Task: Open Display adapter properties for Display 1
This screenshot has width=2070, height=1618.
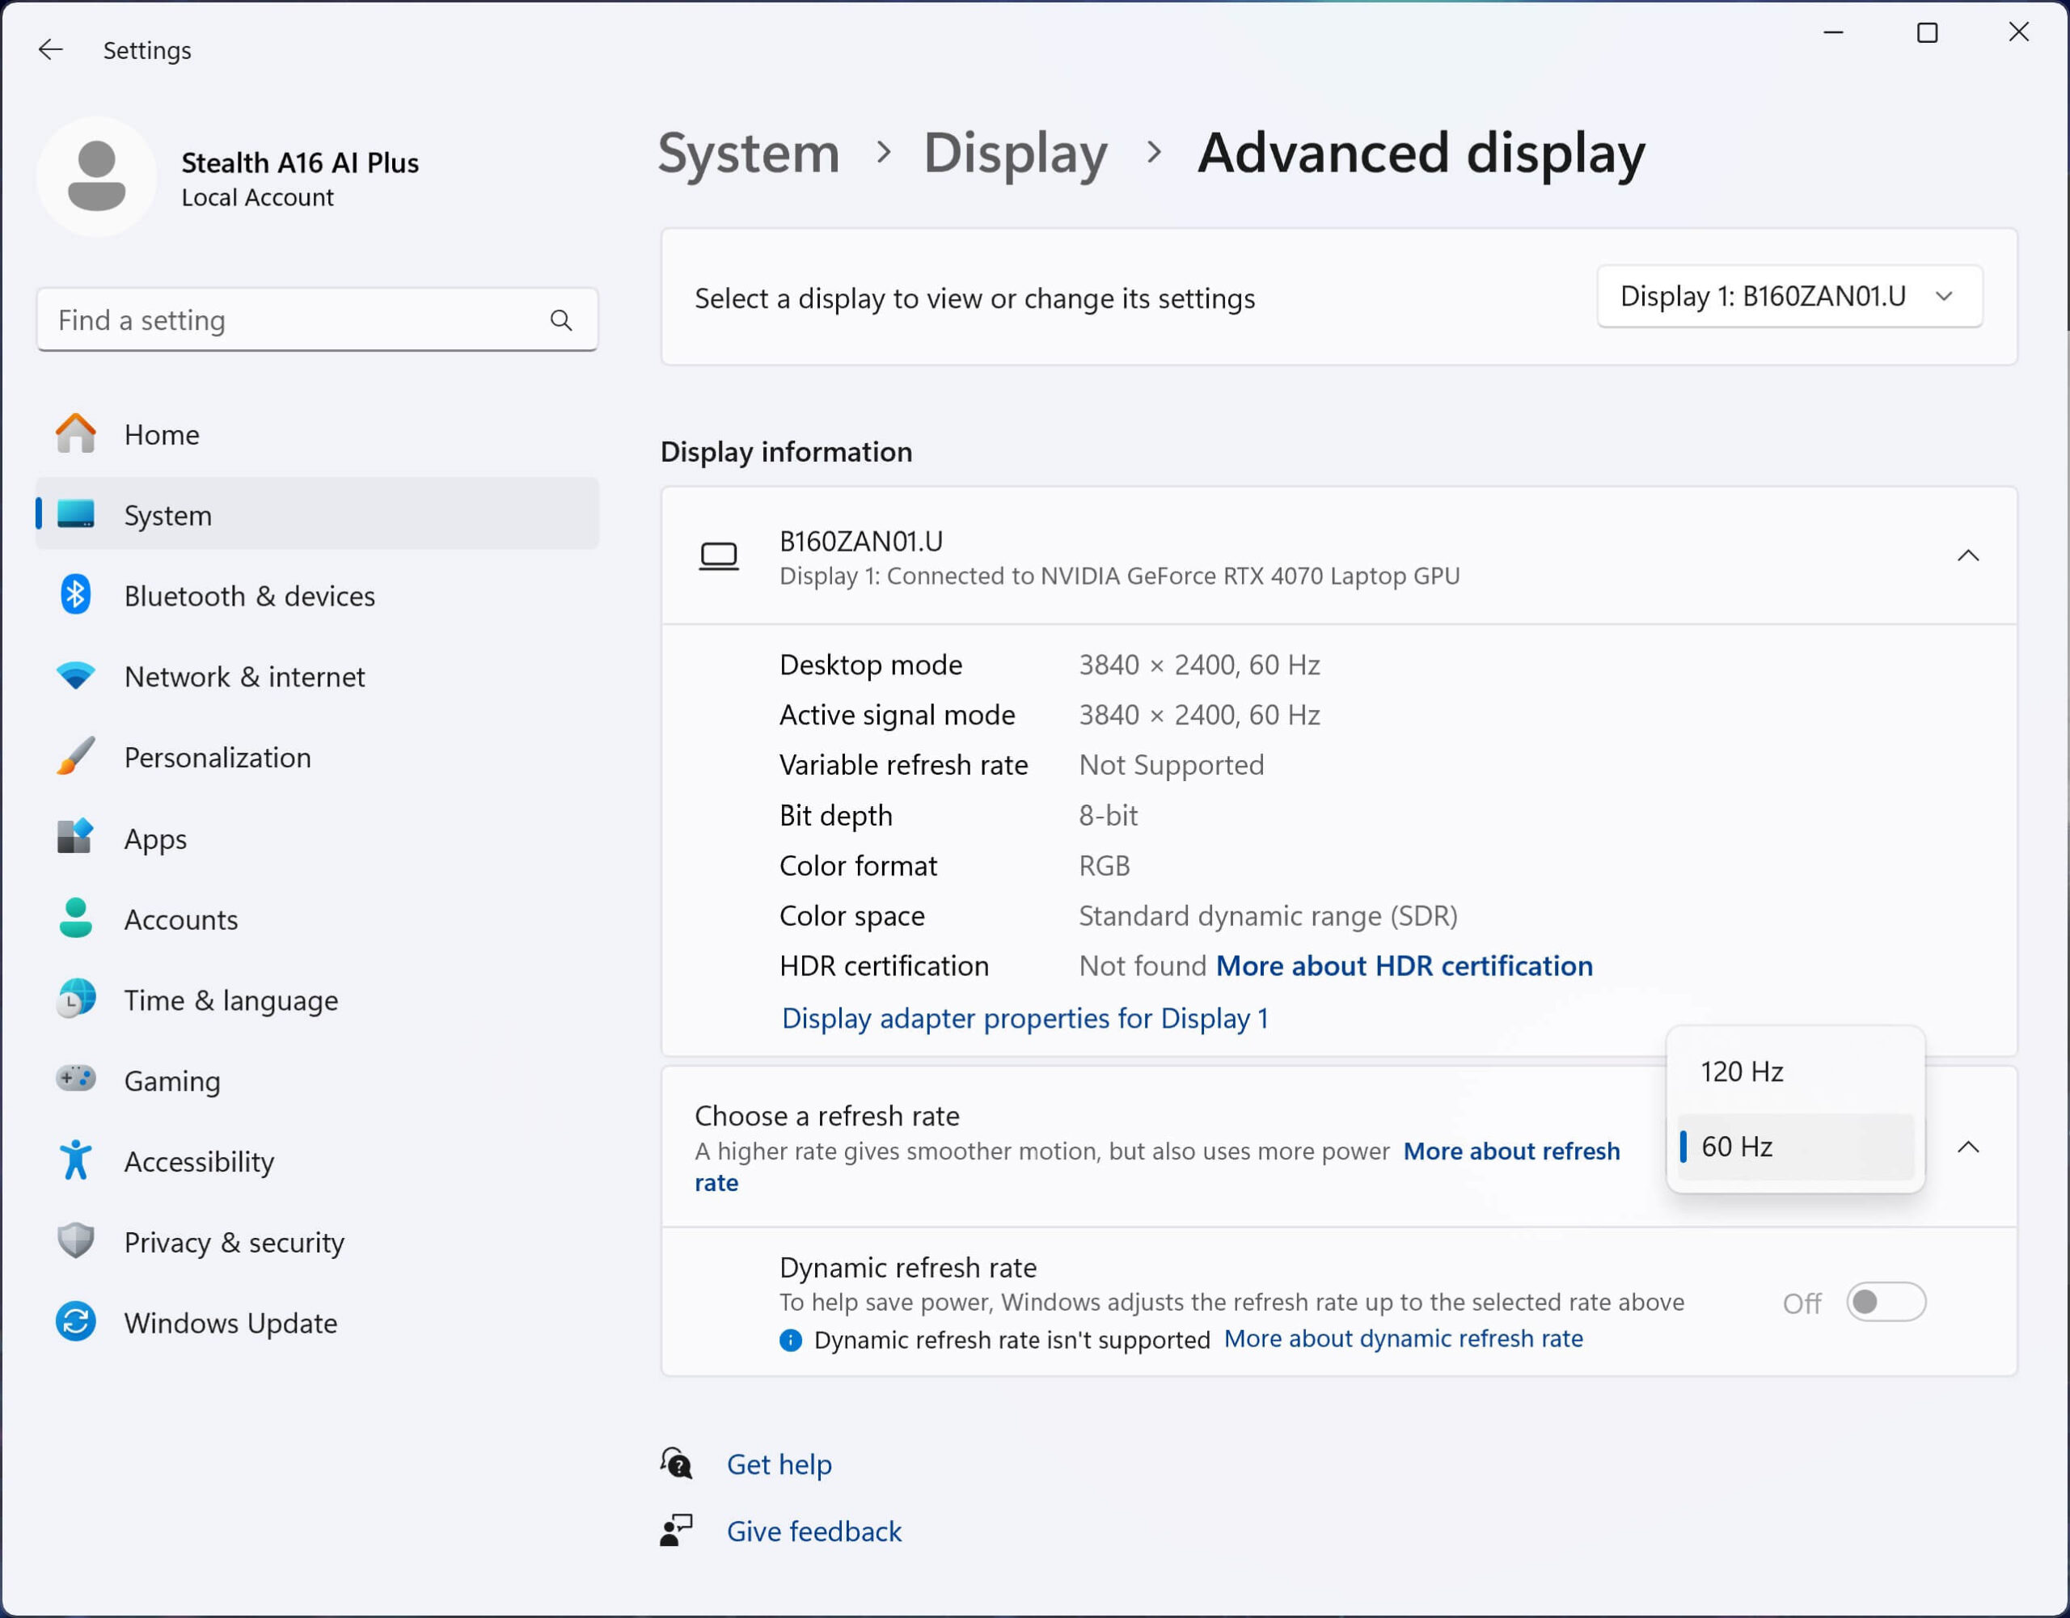Action: (1024, 1018)
